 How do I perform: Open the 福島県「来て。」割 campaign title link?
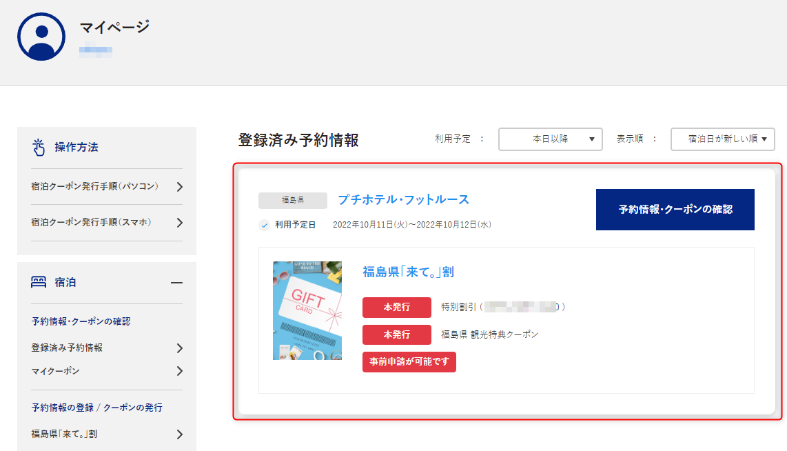click(x=408, y=272)
